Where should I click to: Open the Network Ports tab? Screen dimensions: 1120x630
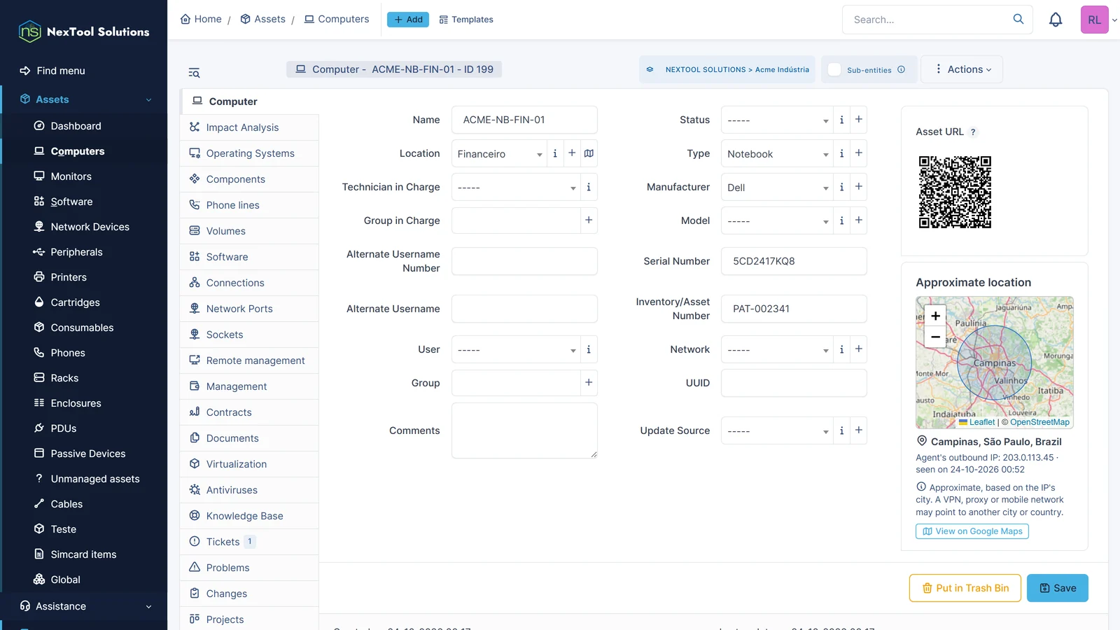[x=250, y=309]
